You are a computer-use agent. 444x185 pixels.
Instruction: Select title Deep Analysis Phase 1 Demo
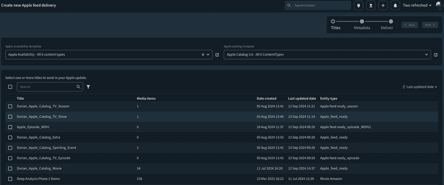coord(38,179)
